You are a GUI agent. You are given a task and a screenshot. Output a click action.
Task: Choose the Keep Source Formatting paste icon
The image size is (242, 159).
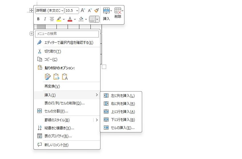click(48, 77)
